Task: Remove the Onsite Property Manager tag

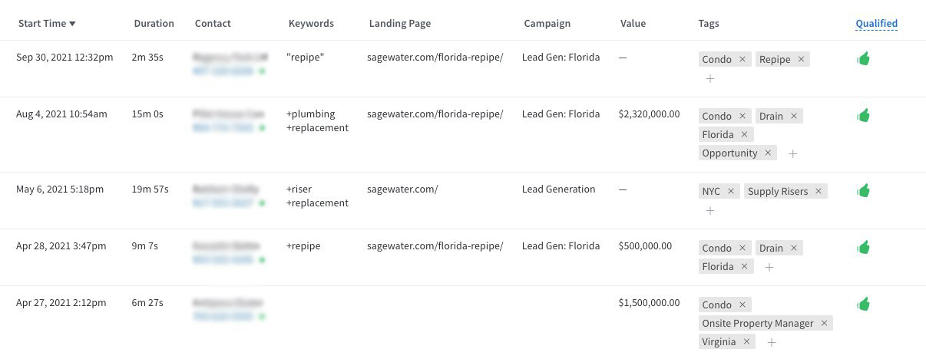Action: click(824, 323)
